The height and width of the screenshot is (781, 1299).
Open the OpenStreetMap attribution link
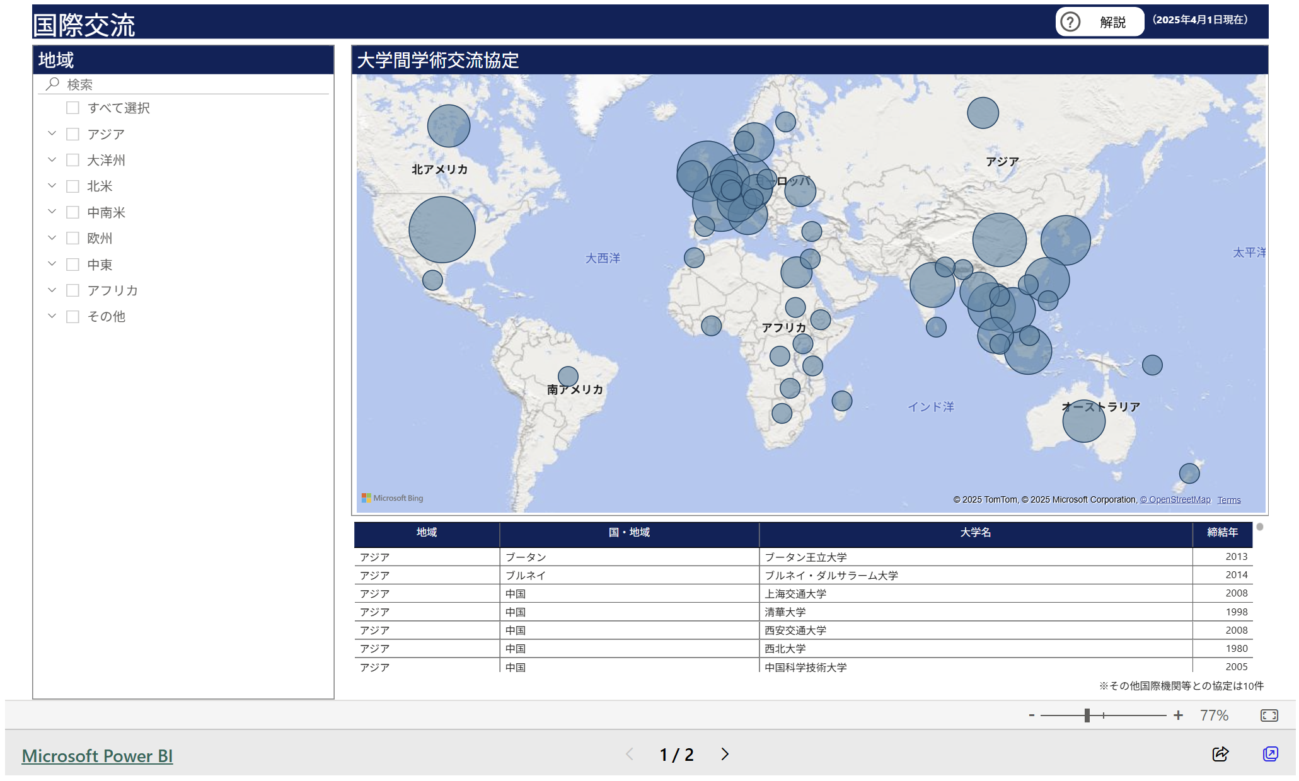tap(1175, 499)
